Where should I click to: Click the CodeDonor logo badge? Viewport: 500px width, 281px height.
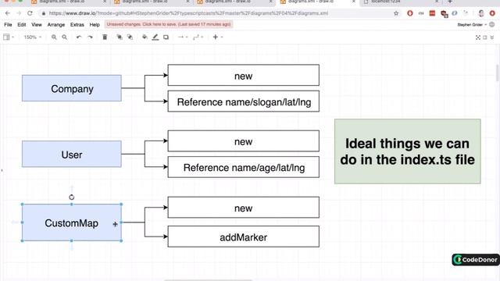pos(476,260)
